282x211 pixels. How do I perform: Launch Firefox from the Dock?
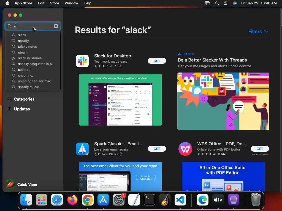pyautogui.click(x=72, y=199)
